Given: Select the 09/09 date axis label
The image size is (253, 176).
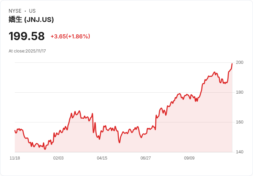Looking at the screenshot, I should coord(189,158).
